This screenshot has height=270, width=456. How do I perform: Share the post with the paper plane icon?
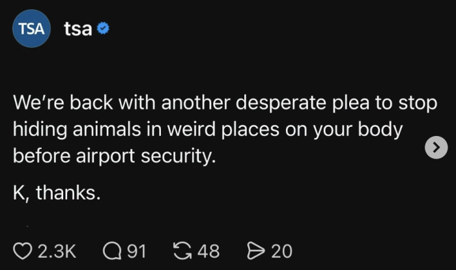tap(257, 250)
